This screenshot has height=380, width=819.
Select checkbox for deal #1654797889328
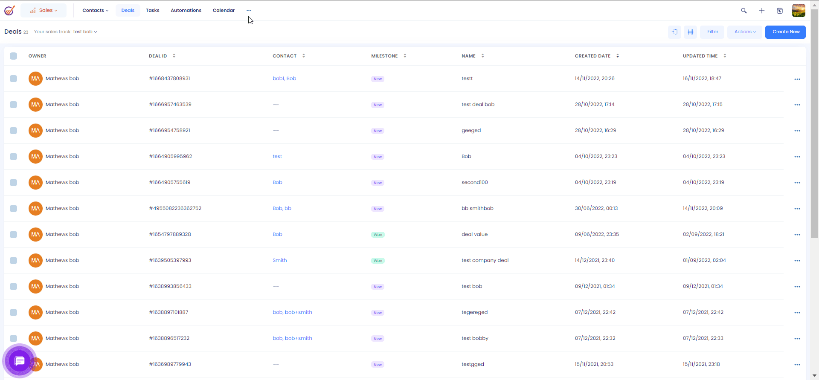(x=14, y=234)
